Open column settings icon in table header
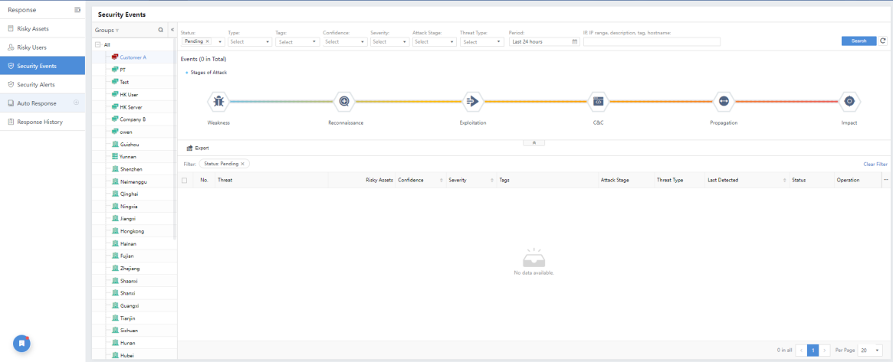This screenshot has height=362, width=893. coord(885,180)
